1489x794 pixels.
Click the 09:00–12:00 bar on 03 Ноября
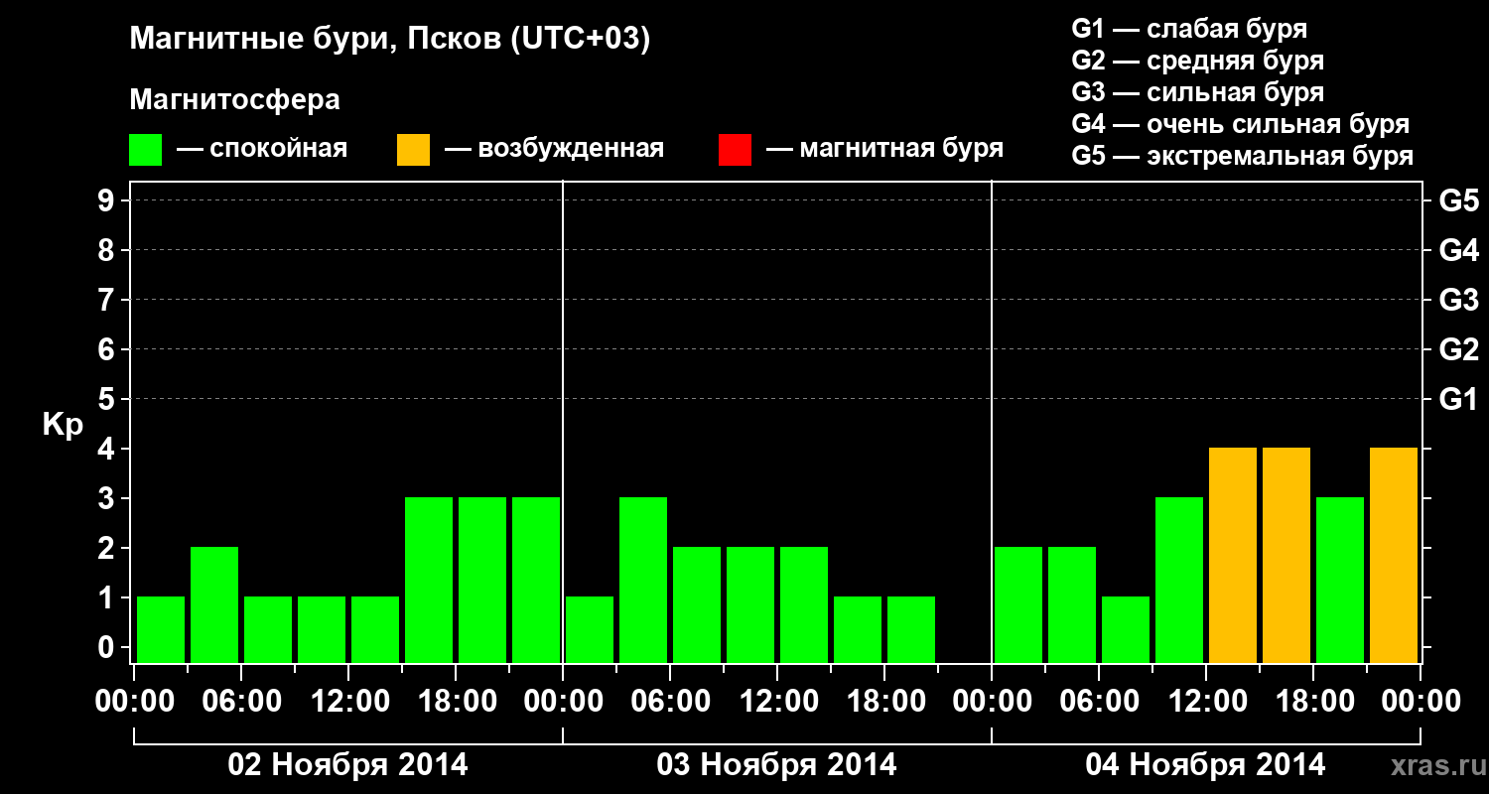[x=750, y=604]
